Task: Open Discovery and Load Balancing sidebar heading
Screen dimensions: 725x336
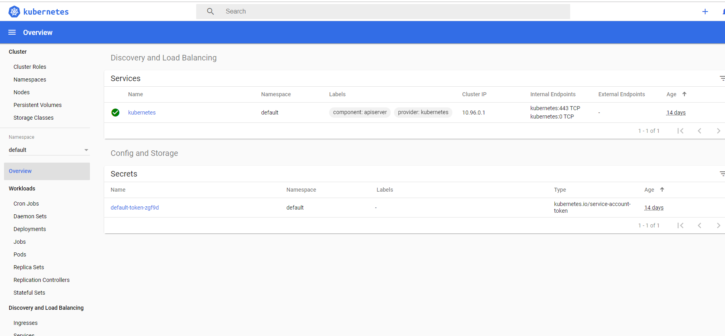Action: coord(46,308)
